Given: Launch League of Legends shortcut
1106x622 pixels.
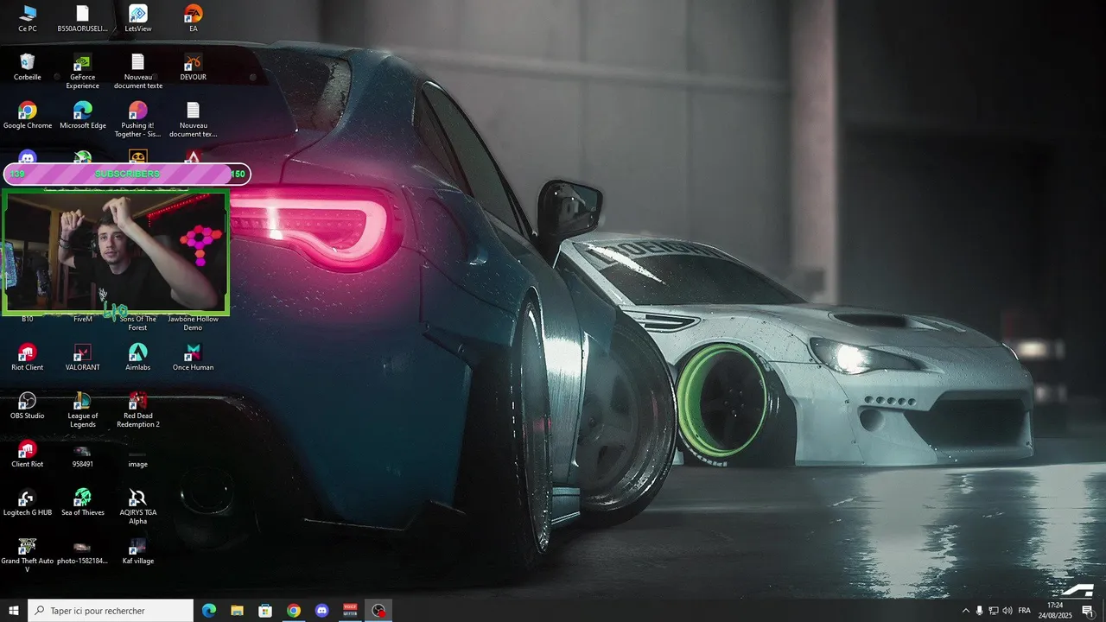Looking at the screenshot, I should pos(83,409).
